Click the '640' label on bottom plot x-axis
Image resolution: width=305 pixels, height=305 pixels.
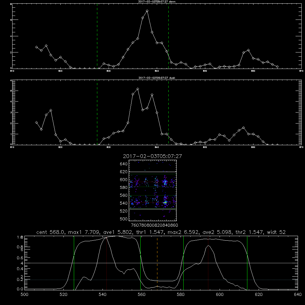pyautogui.click(x=298, y=294)
